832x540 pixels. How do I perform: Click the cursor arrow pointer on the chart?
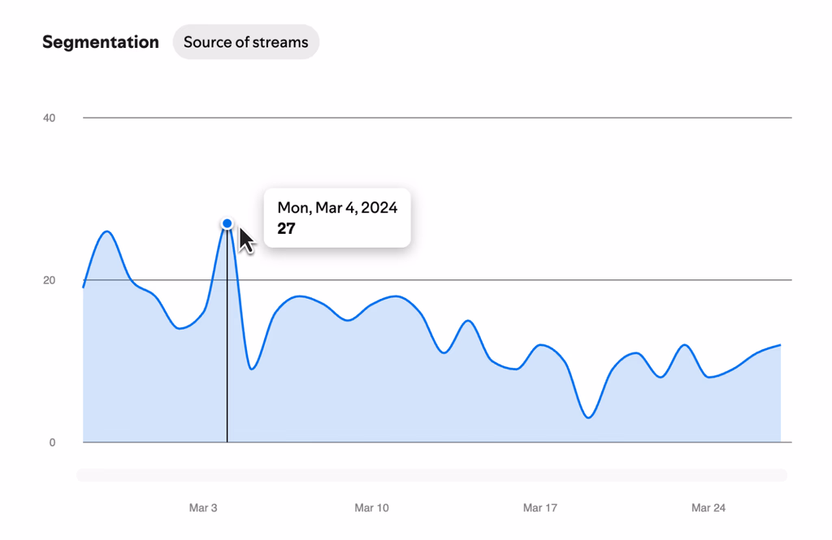click(245, 240)
